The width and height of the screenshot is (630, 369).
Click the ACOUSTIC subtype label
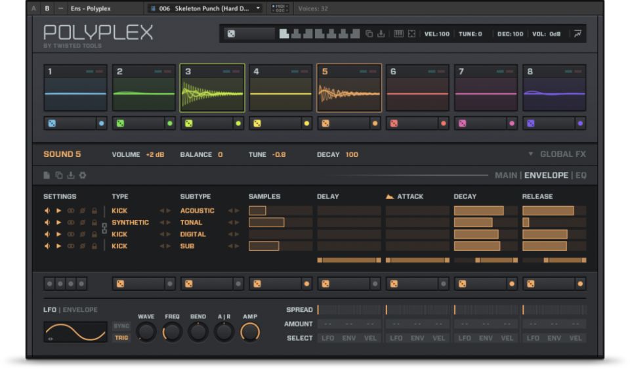tap(197, 211)
